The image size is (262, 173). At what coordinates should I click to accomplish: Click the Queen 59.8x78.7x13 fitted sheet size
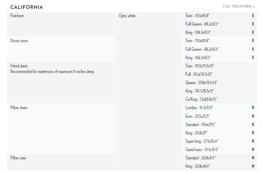point(201,83)
